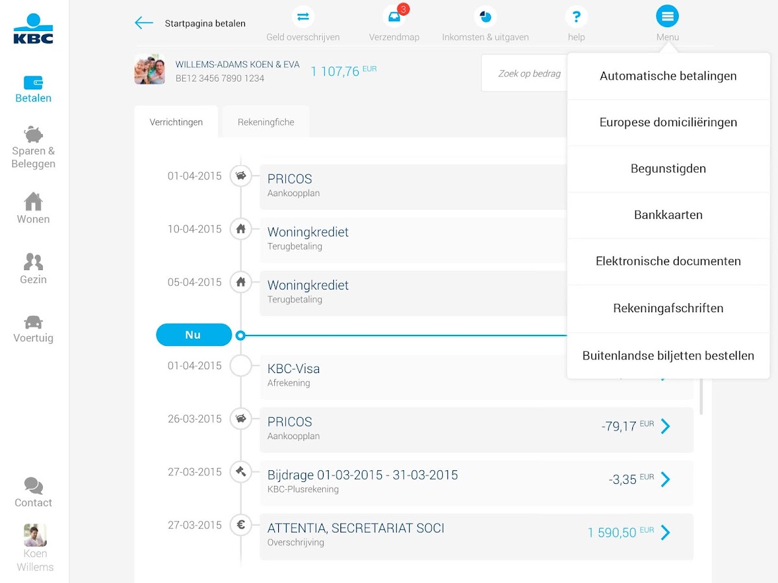778x583 pixels.
Task: Open Bijdrage 01-03-2015 - 31-03-2015 transaction
Action: pyautogui.click(x=477, y=483)
